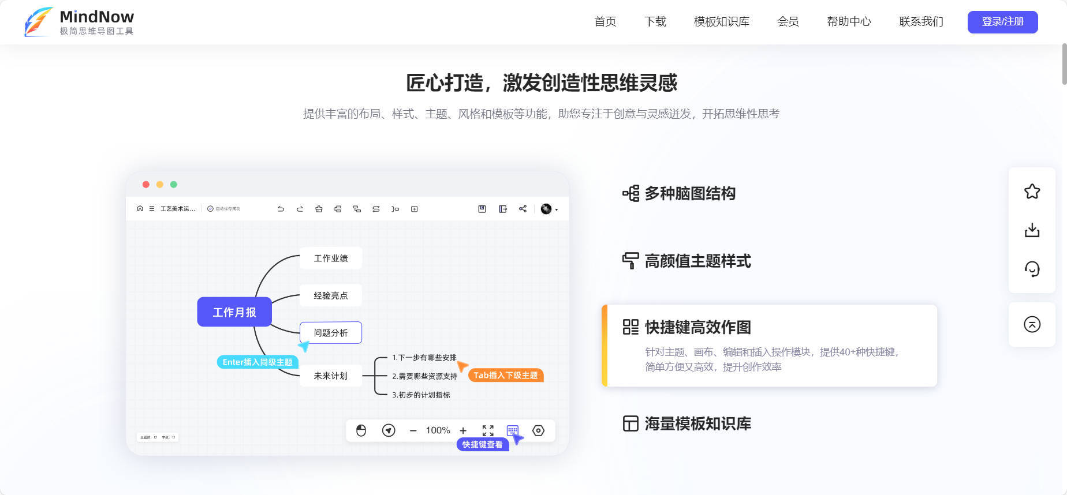1067x495 pixels.
Task: Click '1.下一步有哪些安排' subtopic
Action: pyautogui.click(x=424, y=358)
